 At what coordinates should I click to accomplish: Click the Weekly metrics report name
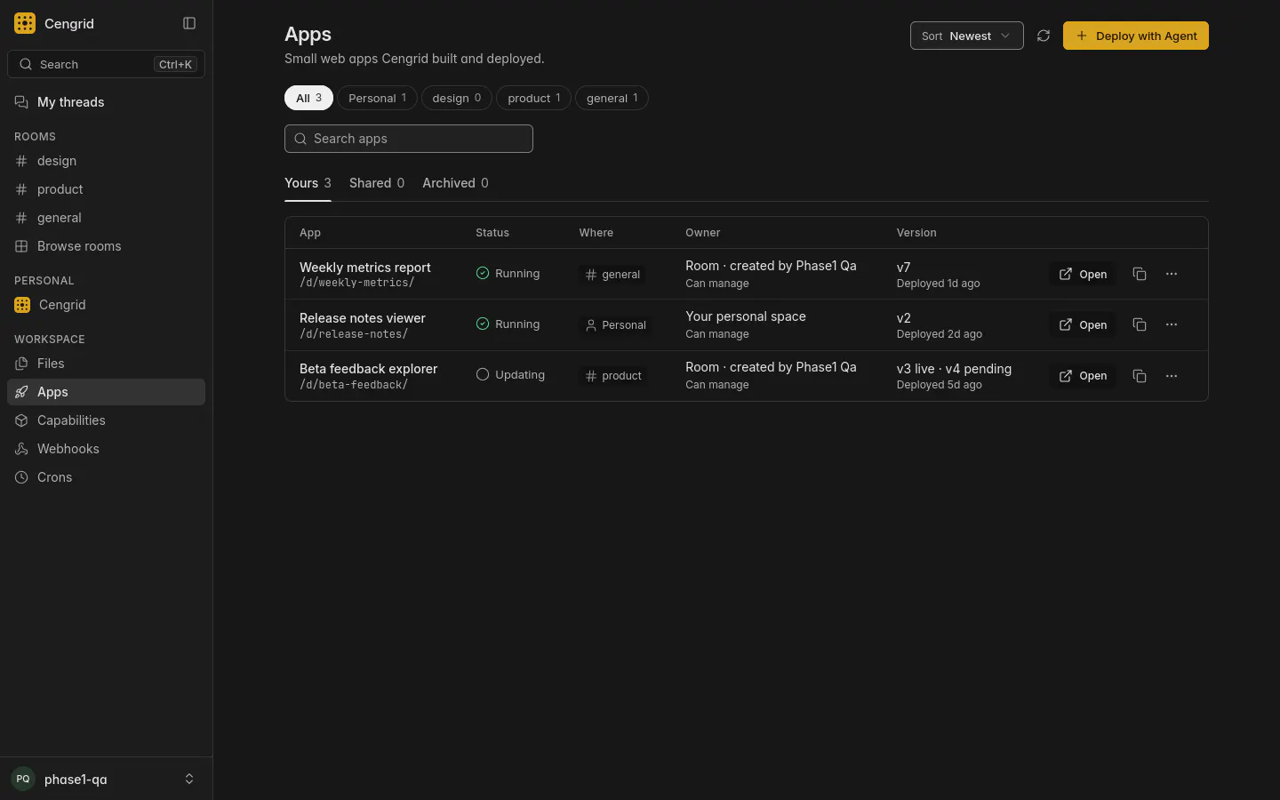[365, 268]
